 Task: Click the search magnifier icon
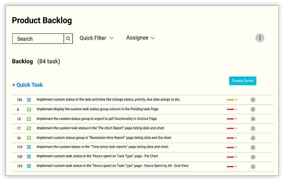[68, 39]
